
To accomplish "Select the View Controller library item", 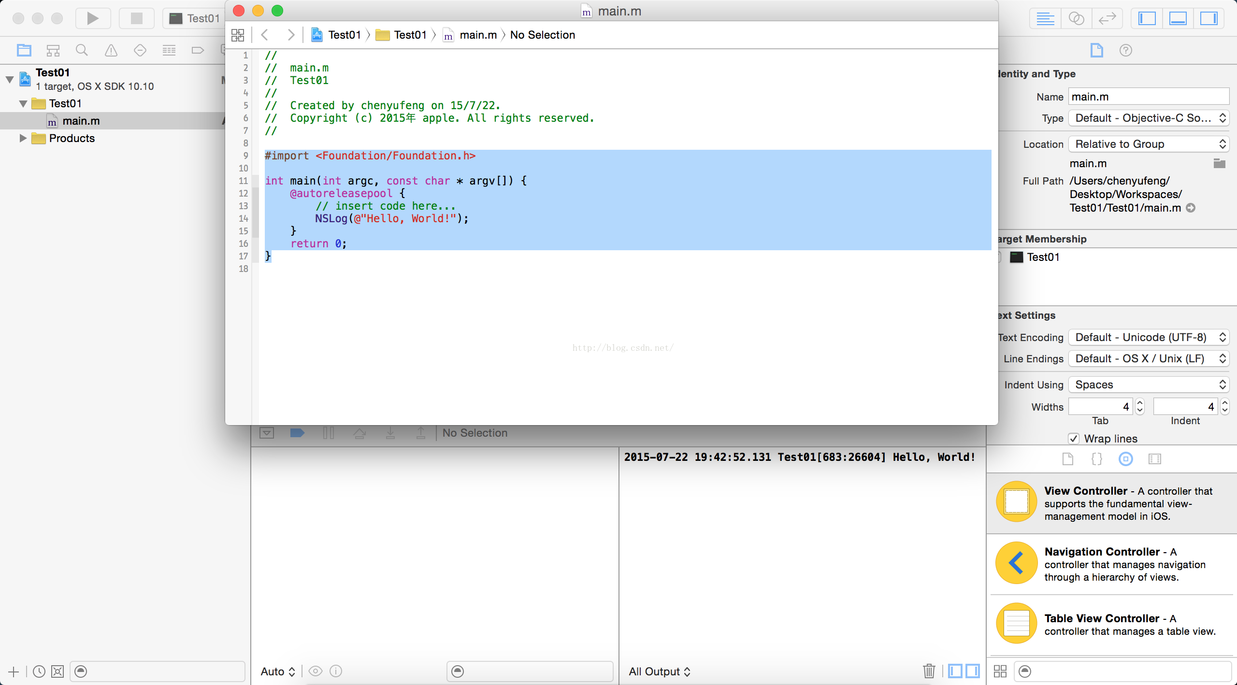I will click(1111, 503).
